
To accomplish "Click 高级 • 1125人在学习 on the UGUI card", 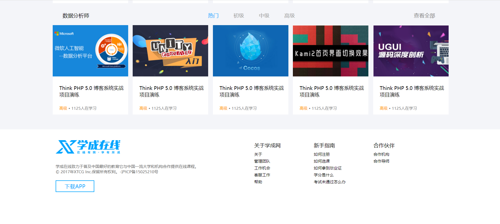I will 398,108.
